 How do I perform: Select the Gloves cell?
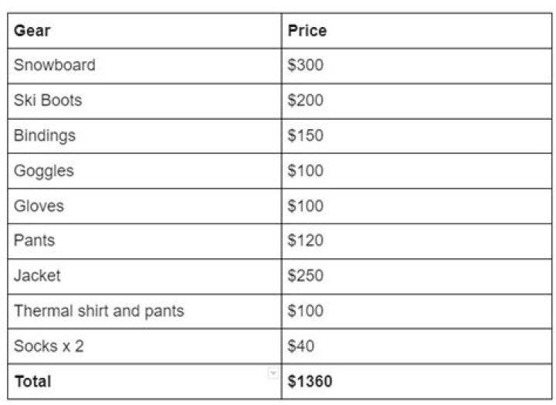click(144, 206)
